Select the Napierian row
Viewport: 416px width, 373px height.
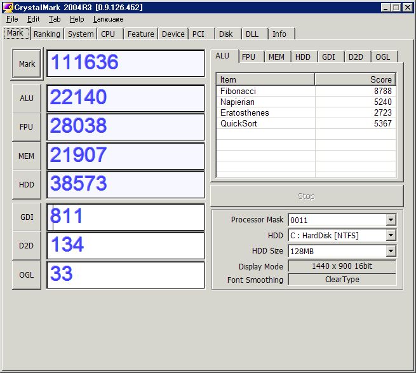click(x=306, y=102)
